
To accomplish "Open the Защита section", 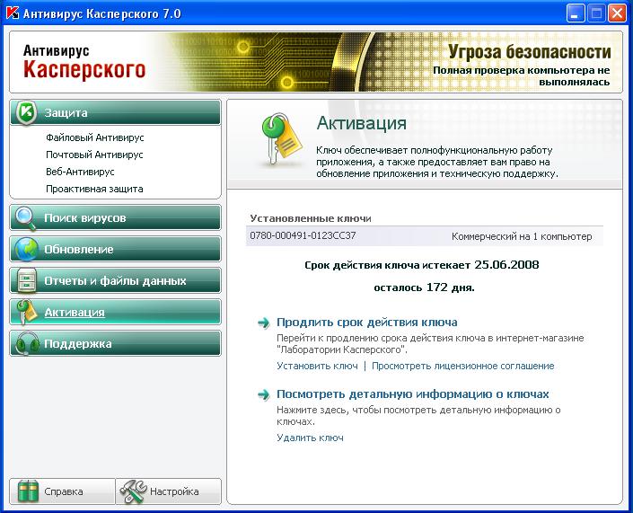I will coord(116,112).
